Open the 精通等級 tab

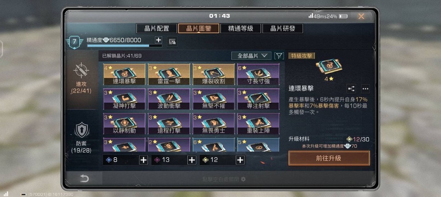[240, 28]
